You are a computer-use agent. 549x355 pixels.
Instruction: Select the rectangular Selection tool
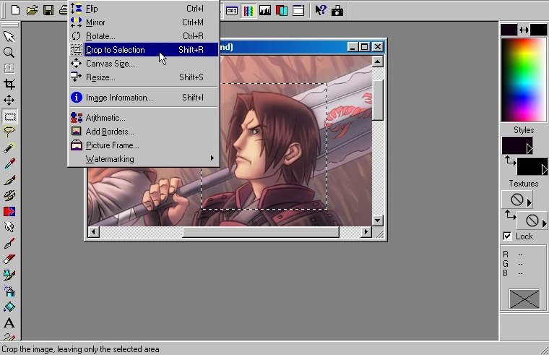10,116
